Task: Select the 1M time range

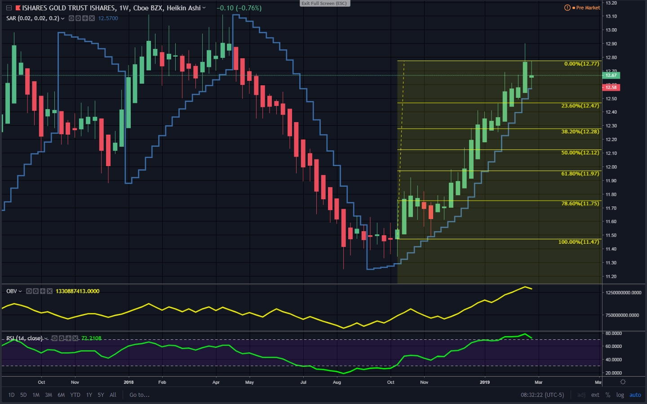Action: click(36, 395)
